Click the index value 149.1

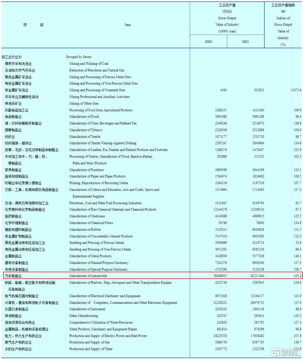click(x=298, y=256)
